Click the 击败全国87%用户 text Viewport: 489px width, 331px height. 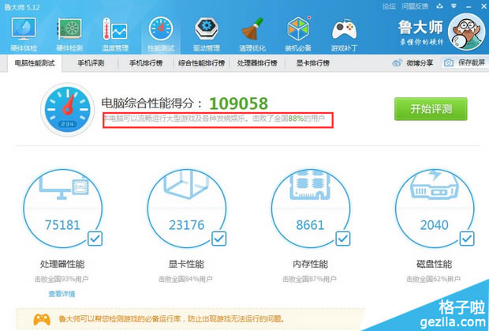click(309, 279)
